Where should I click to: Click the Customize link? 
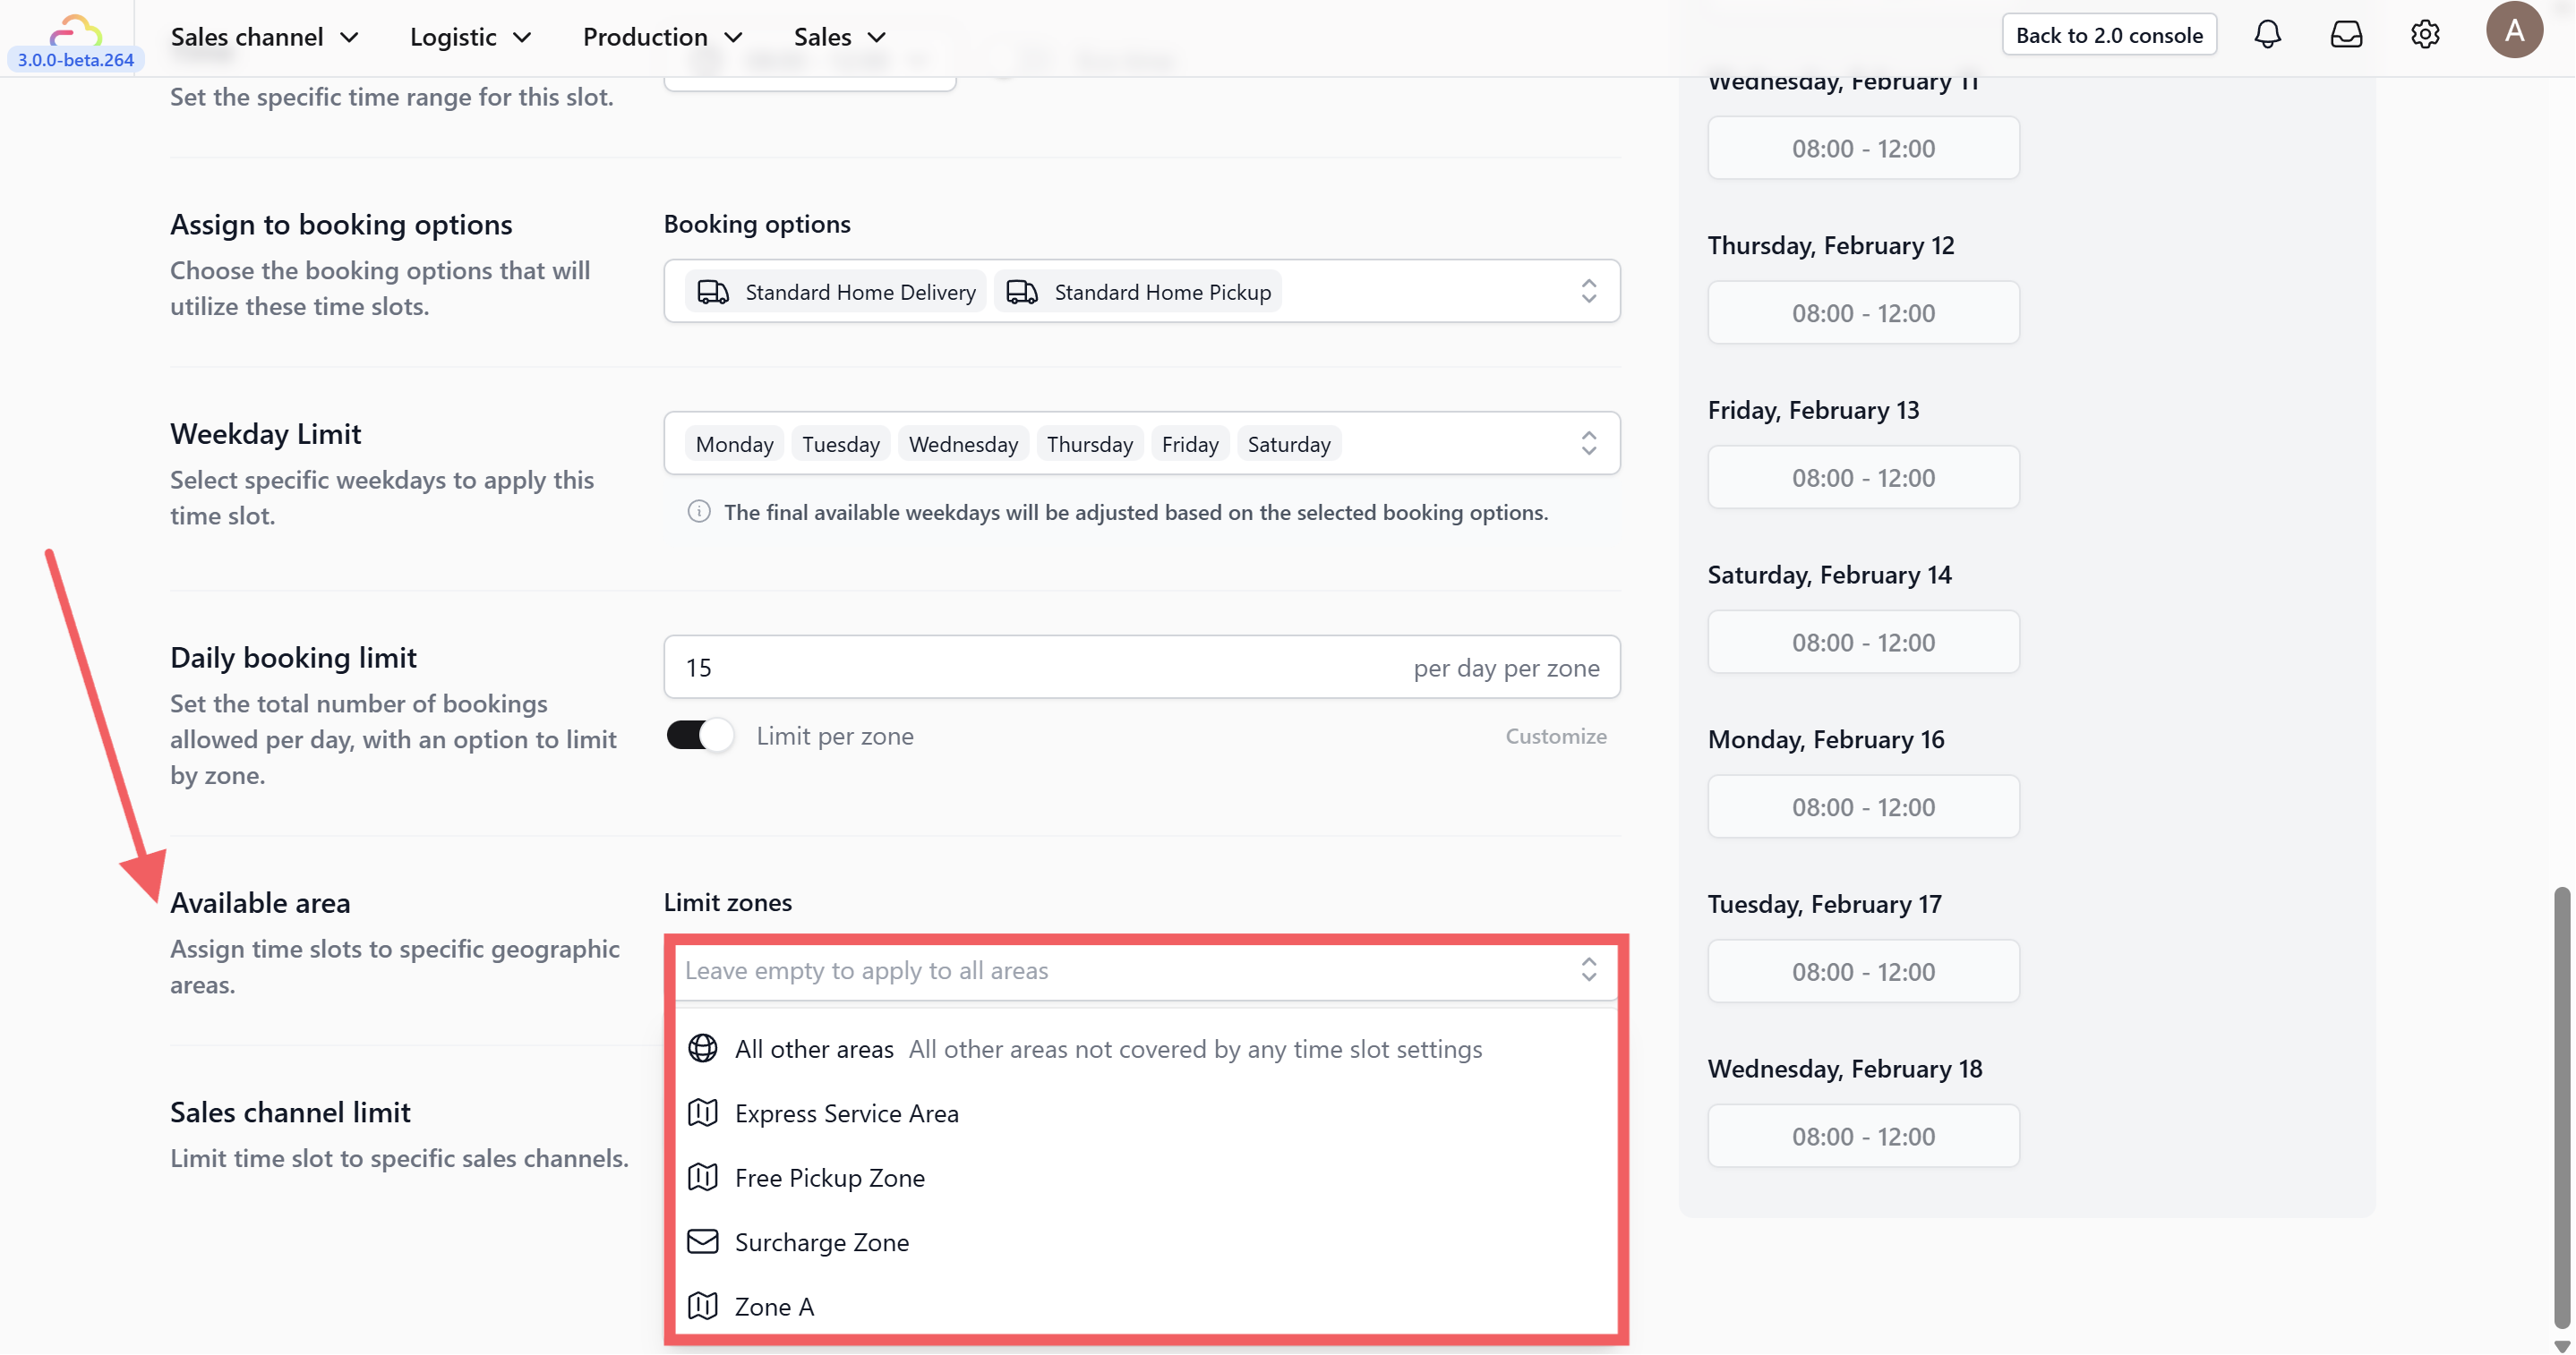coord(1555,737)
